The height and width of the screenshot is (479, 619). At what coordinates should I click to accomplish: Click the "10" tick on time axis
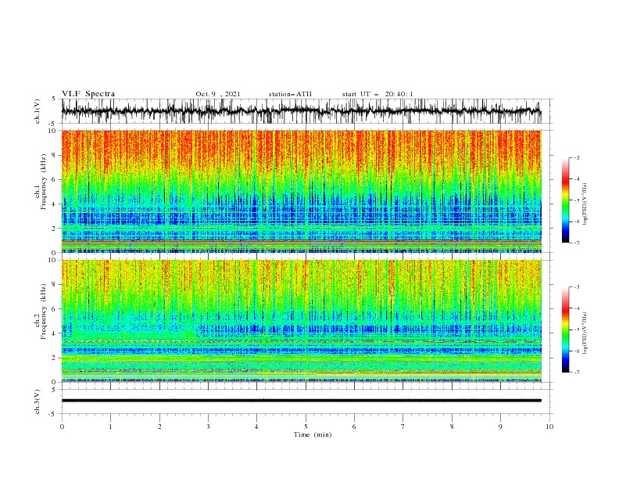coord(549,427)
